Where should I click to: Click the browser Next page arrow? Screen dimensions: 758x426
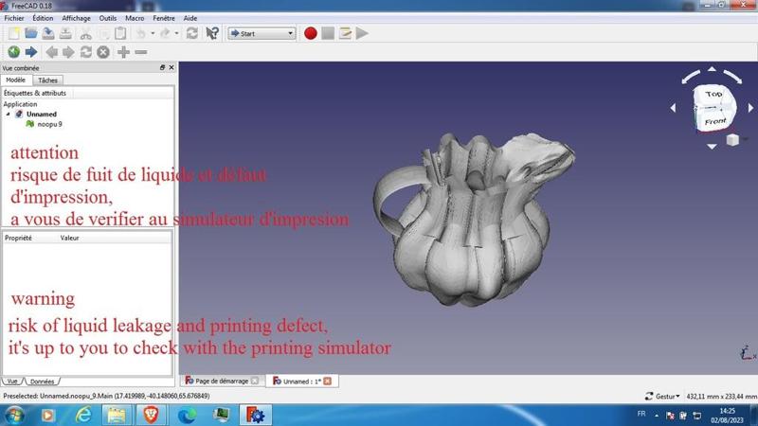[68, 52]
